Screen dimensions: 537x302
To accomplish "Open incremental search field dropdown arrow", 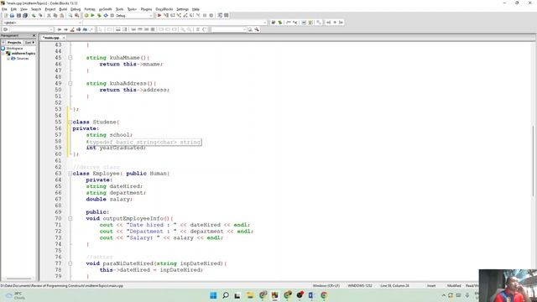I will click(51, 29).
